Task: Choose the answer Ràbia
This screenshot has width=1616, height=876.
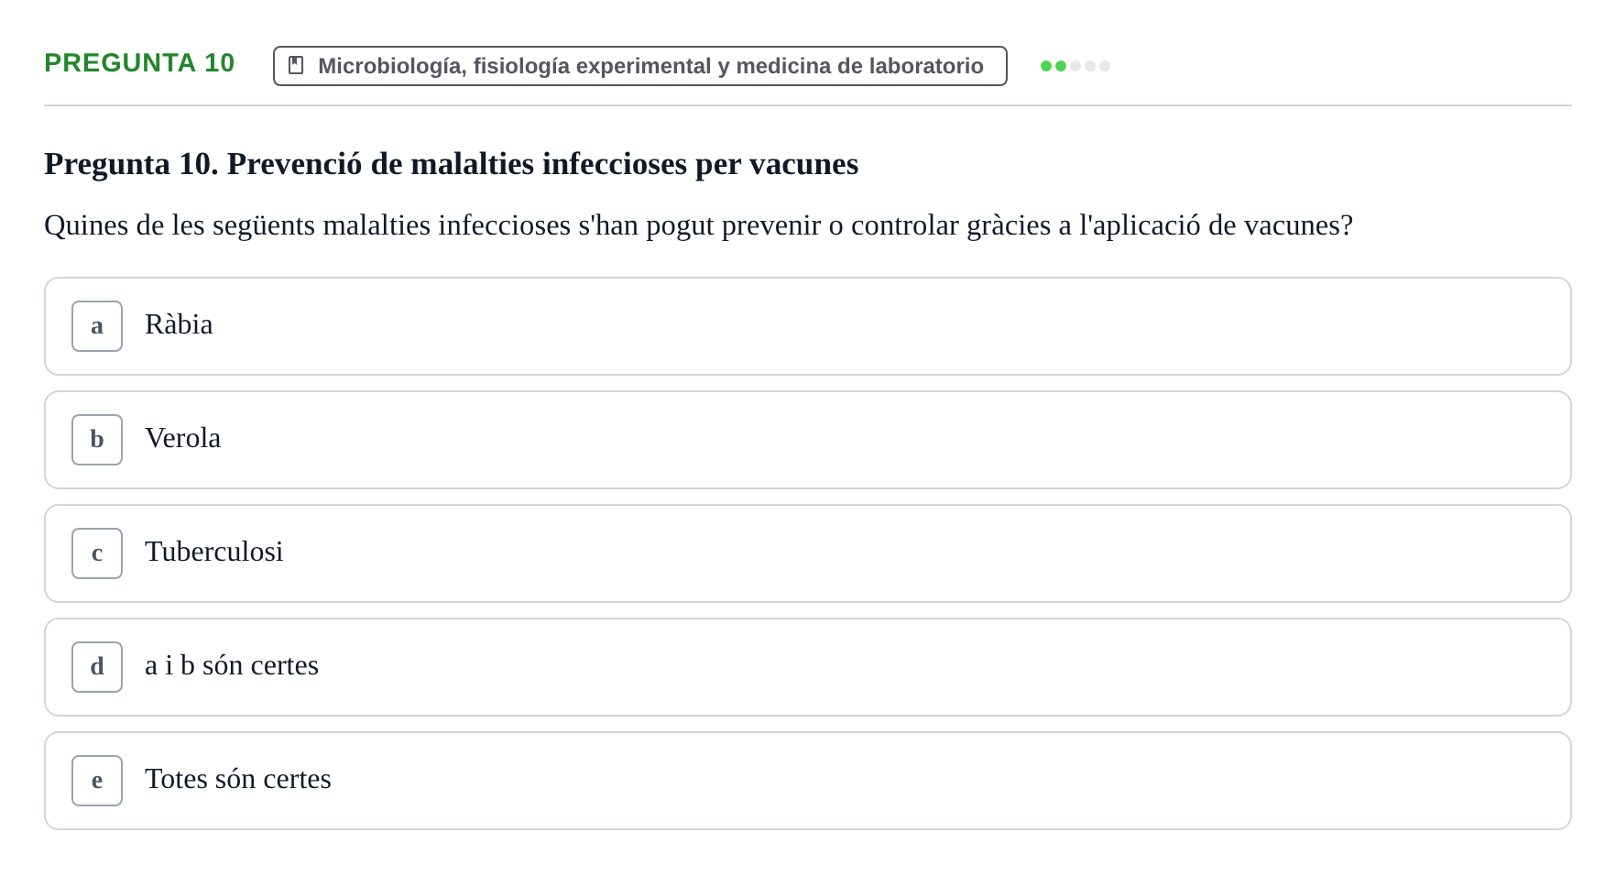Action: (x=808, y=326)
